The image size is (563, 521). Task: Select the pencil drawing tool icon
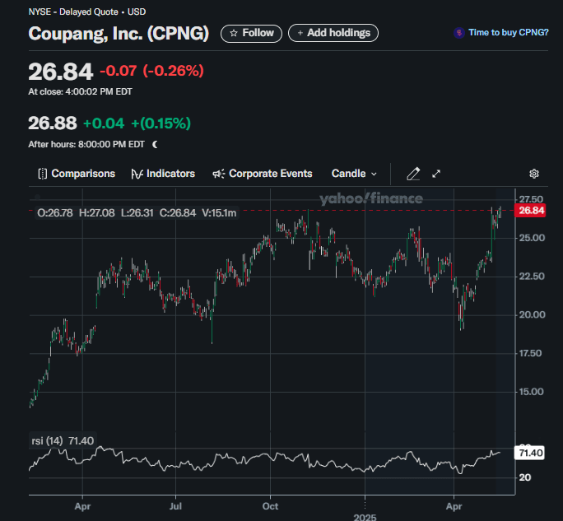(413, 174)
